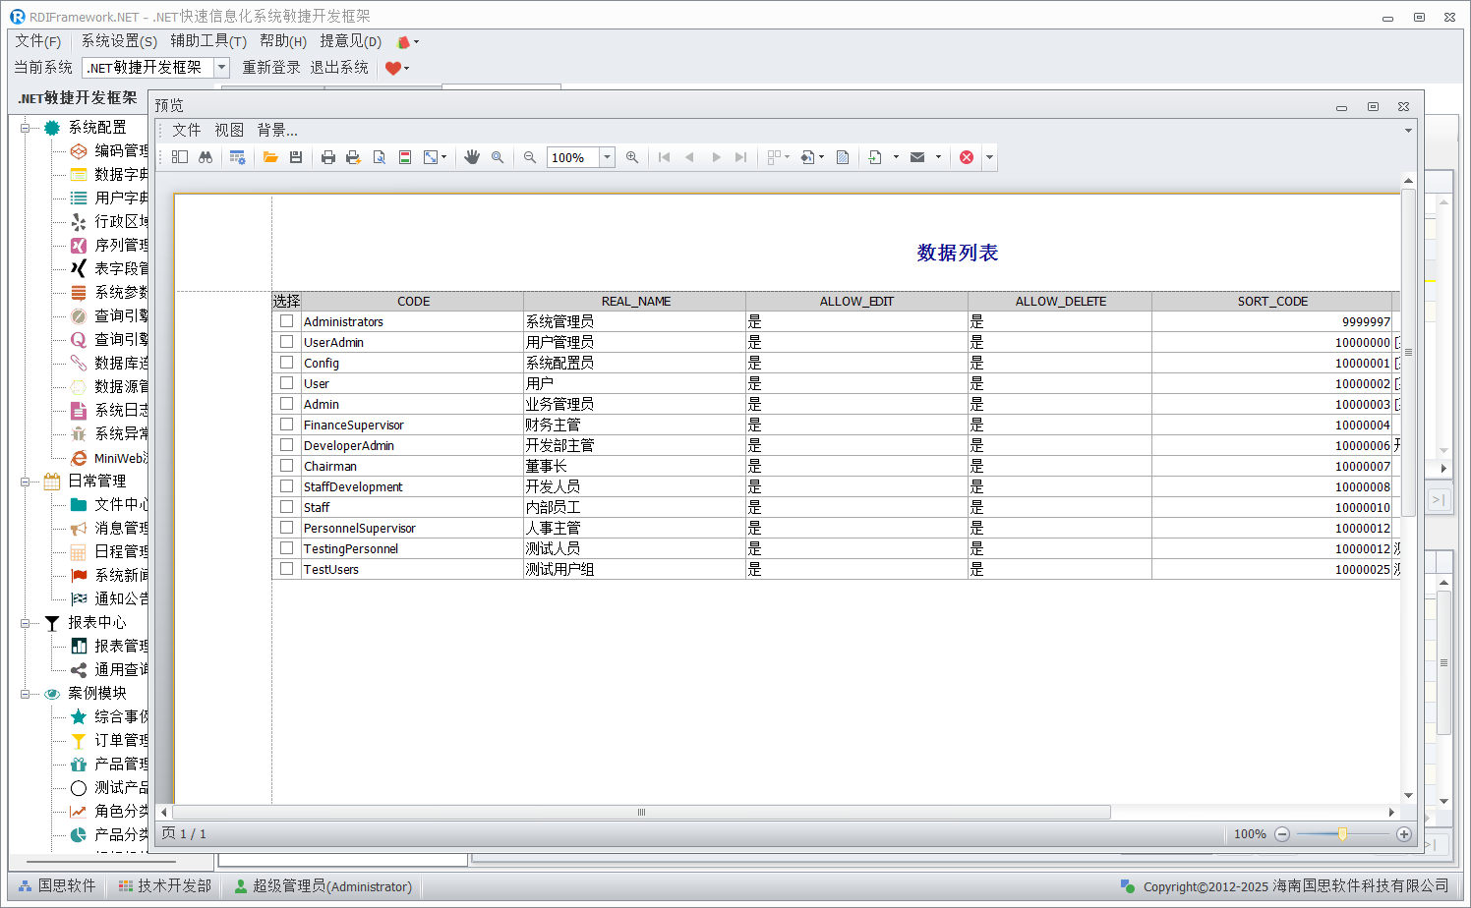Open the 视图 menu in preview window
Viewport: 1471px width, 908px height.
click(x=229, y=130)
